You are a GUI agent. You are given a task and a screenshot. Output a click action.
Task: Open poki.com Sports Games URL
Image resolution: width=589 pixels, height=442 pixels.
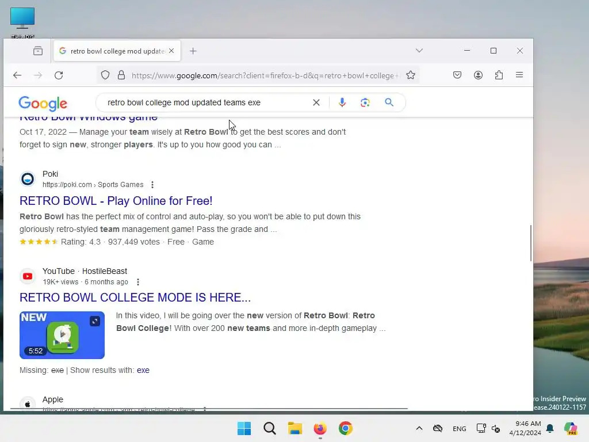click(x=93, y=185)
